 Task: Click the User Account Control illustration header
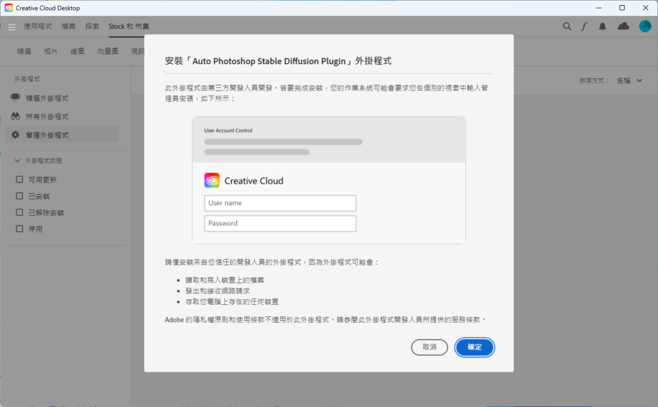click(228, 131)
